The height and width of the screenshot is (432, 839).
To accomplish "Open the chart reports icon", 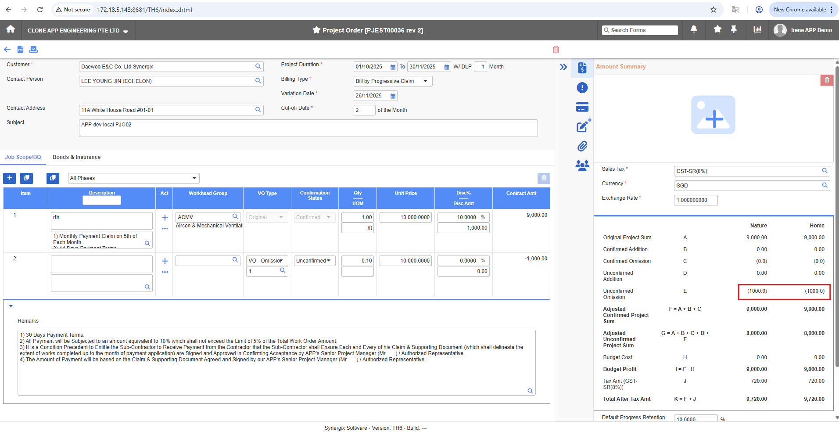I will pyautogui.click(x=757, y=29).
